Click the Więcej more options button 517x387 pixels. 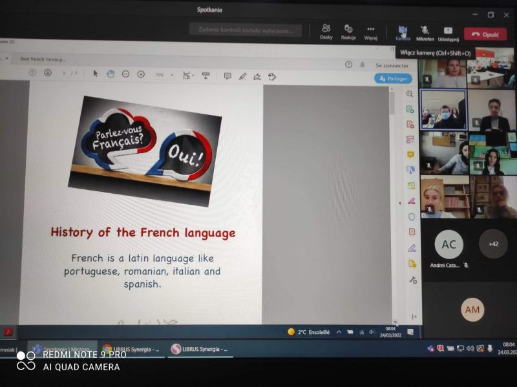pyautogui.click(x=370, y=31)
